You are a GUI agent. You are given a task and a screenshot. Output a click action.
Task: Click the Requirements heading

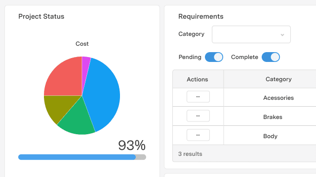[201, 16]
